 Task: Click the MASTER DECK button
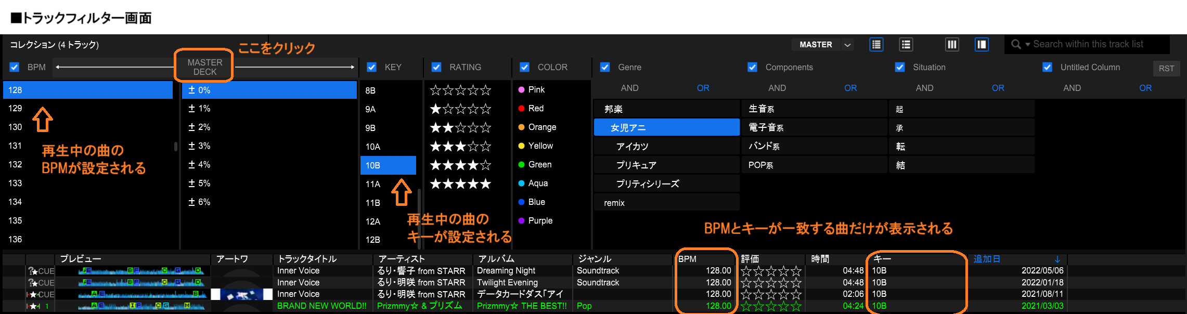coord(204,67)
